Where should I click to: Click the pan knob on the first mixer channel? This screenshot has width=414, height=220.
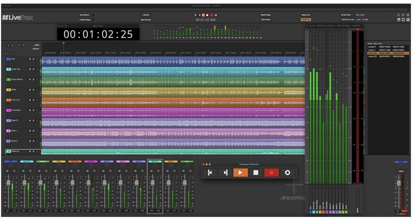pos(11,166)
